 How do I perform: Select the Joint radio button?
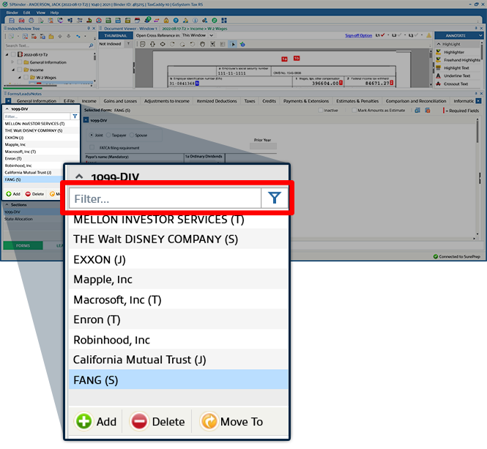pos(91,135)
